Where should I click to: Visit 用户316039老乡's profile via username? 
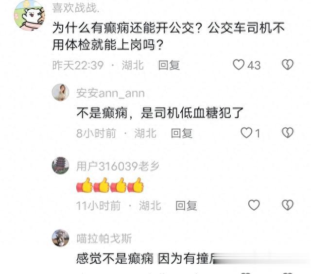[118, 166]
